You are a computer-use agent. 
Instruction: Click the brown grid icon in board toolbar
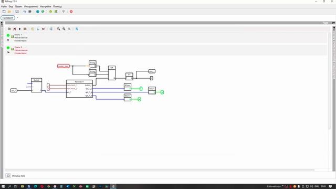[x=25, y=29]
